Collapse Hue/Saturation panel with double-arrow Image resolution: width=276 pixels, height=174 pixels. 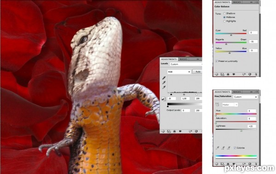coord(251,92)
